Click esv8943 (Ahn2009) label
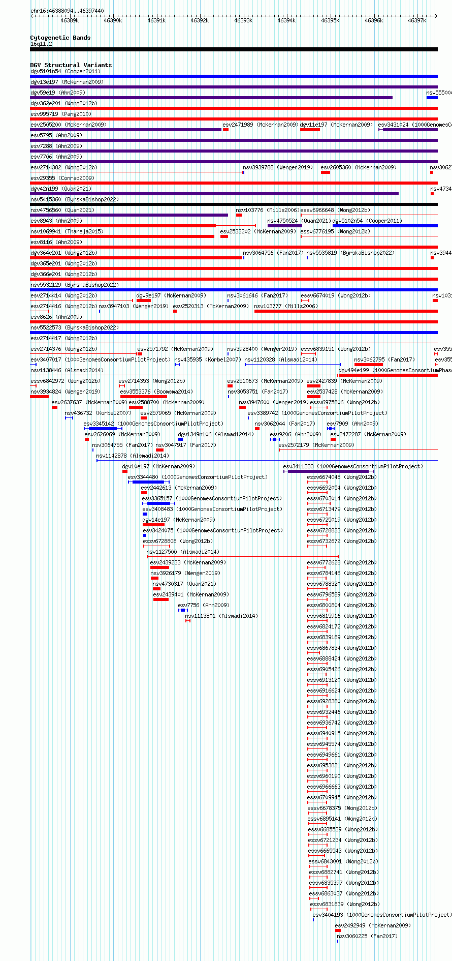Viewport: 452px width, 961px height. [56, 221]
